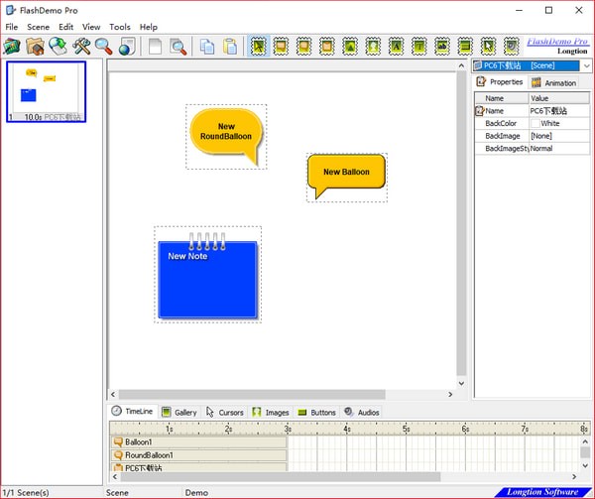Click the copy icon in toolbar

pyautogui.click(x=206, y=46)
